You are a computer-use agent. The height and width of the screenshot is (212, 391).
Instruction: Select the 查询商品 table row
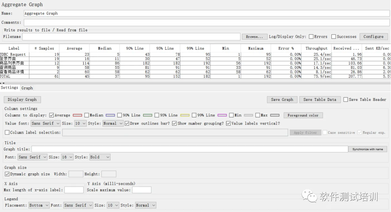coord(195,68)
